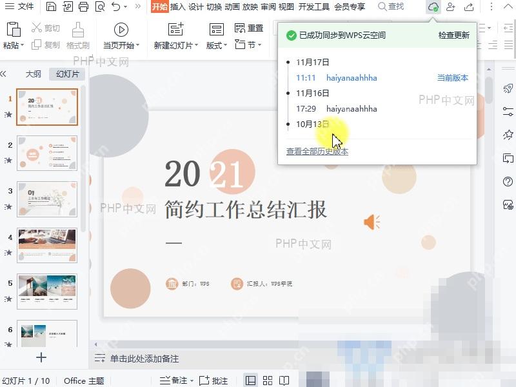This screenshot has height=387, width=516.
Task: Expand the Undo history dropdown arrow
Action: pyautogui.click(x=125, y=6)
